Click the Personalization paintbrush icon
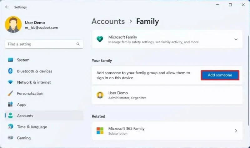This screenshot has height=148, width=250. (x=10, y=93)
